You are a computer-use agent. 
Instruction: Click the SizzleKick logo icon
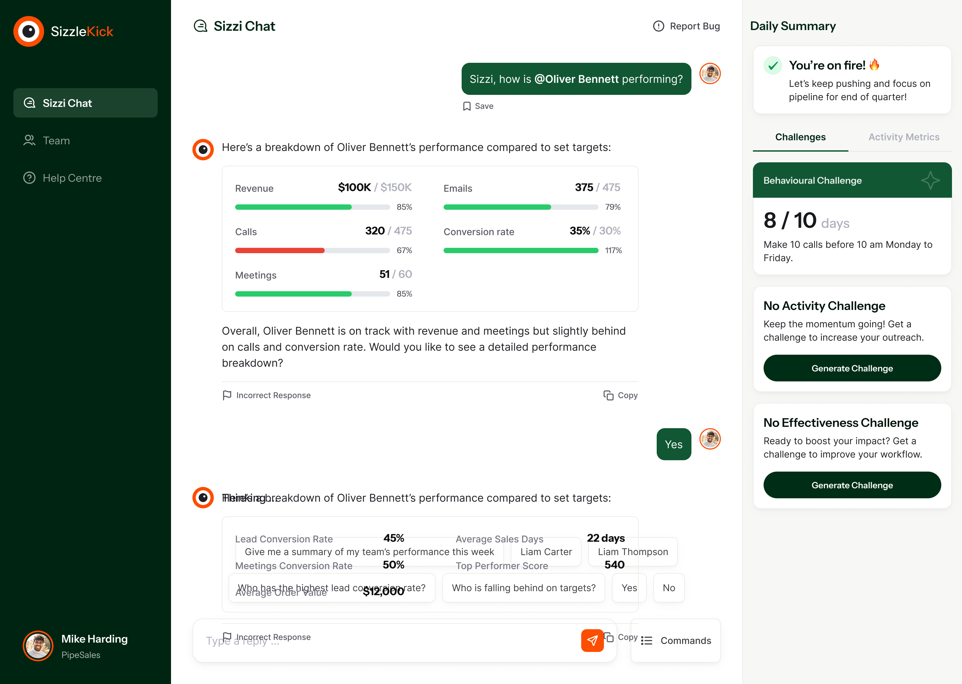[x=29, y=32]
